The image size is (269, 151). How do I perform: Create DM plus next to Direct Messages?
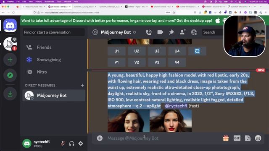click(82, 85)
